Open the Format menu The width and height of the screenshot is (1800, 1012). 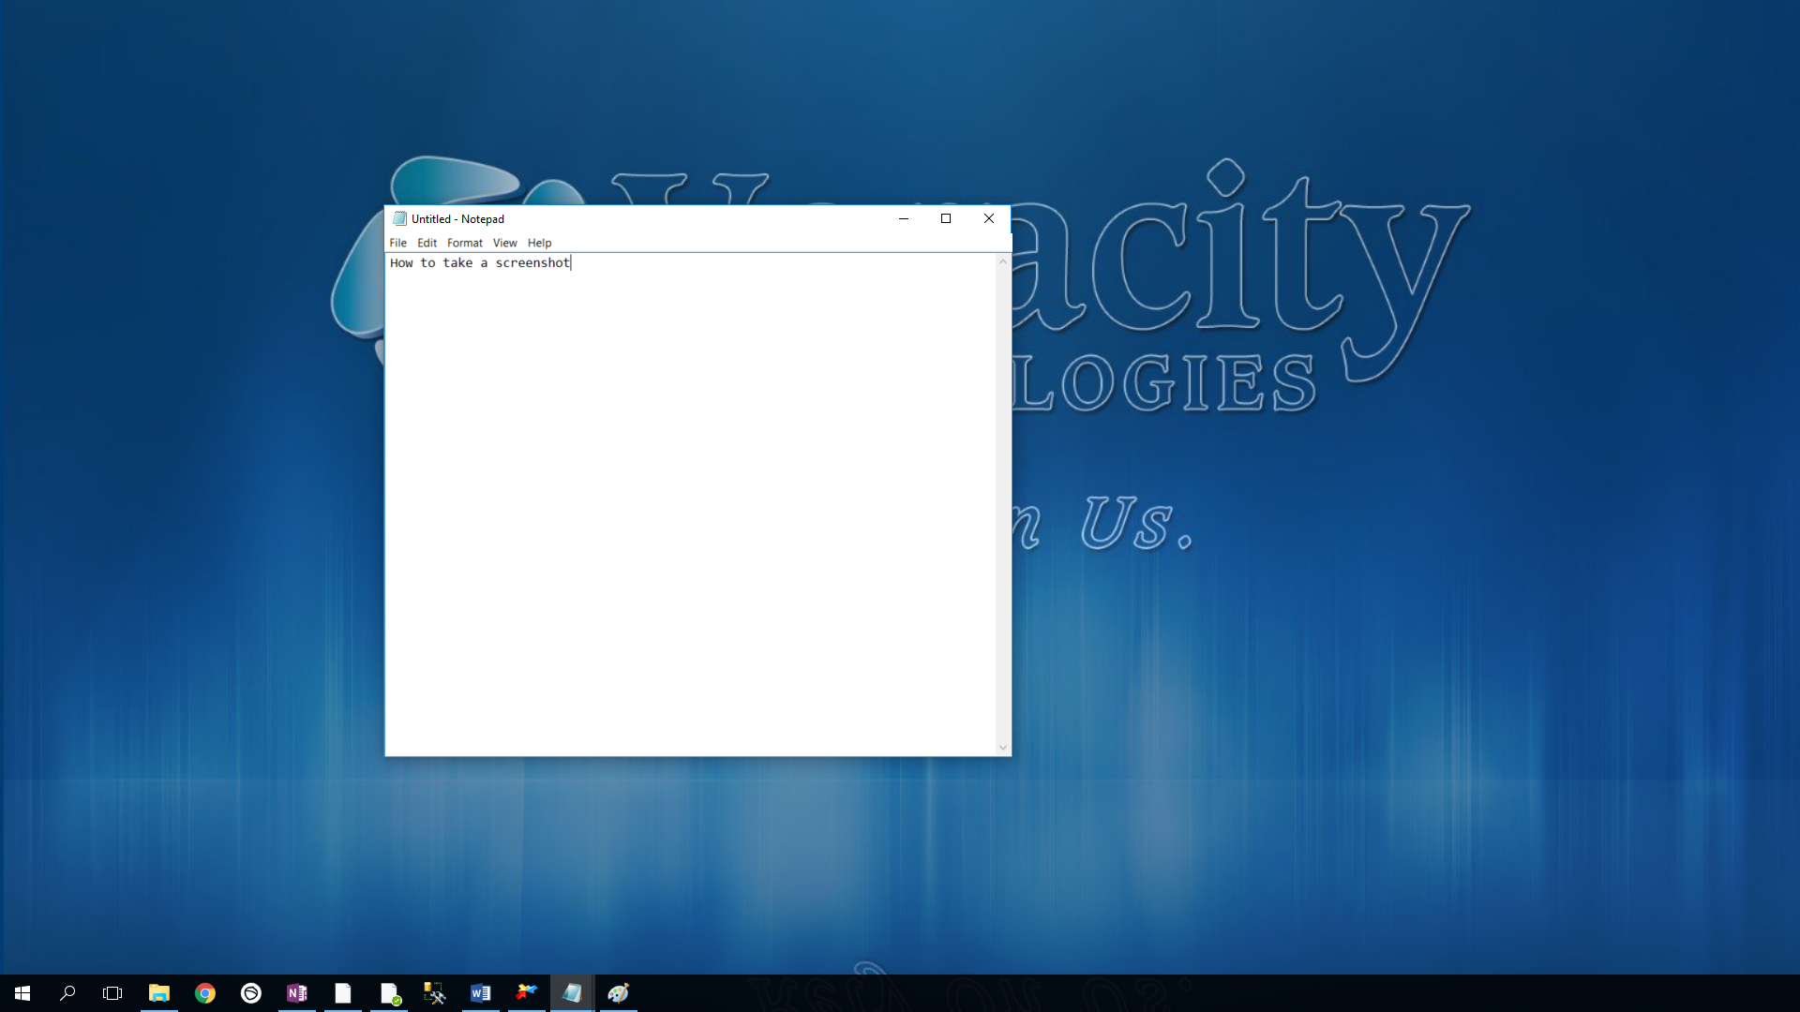(464, 243)
